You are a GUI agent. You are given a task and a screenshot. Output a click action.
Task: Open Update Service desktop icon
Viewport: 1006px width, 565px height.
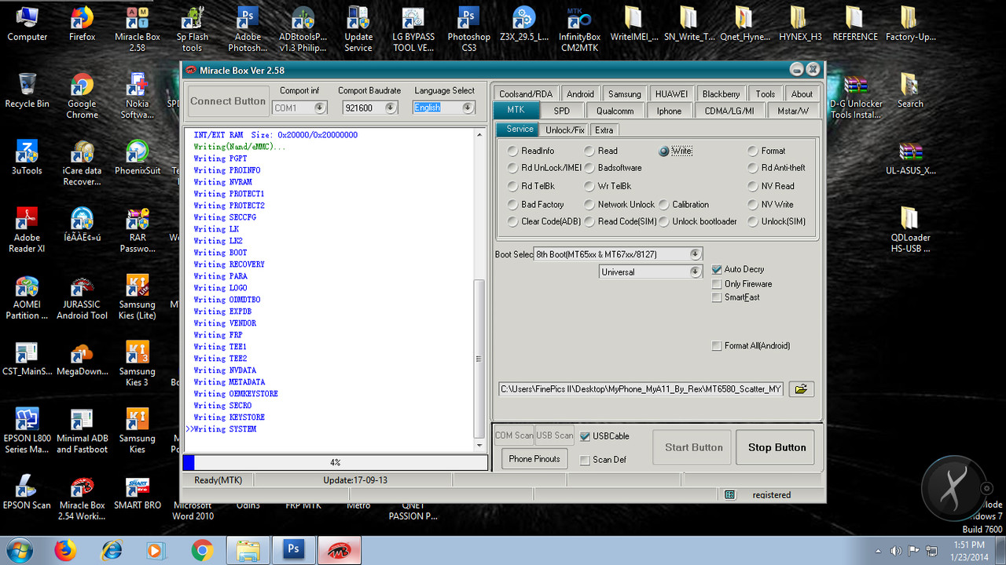[x=358, y=29]
